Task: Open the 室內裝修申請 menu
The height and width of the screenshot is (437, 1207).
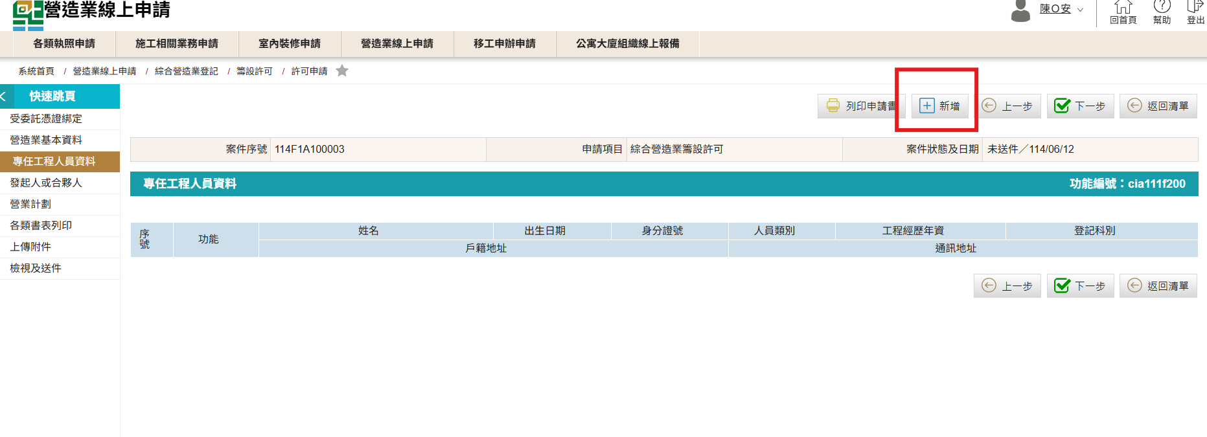Action: [x=290, y=44]
